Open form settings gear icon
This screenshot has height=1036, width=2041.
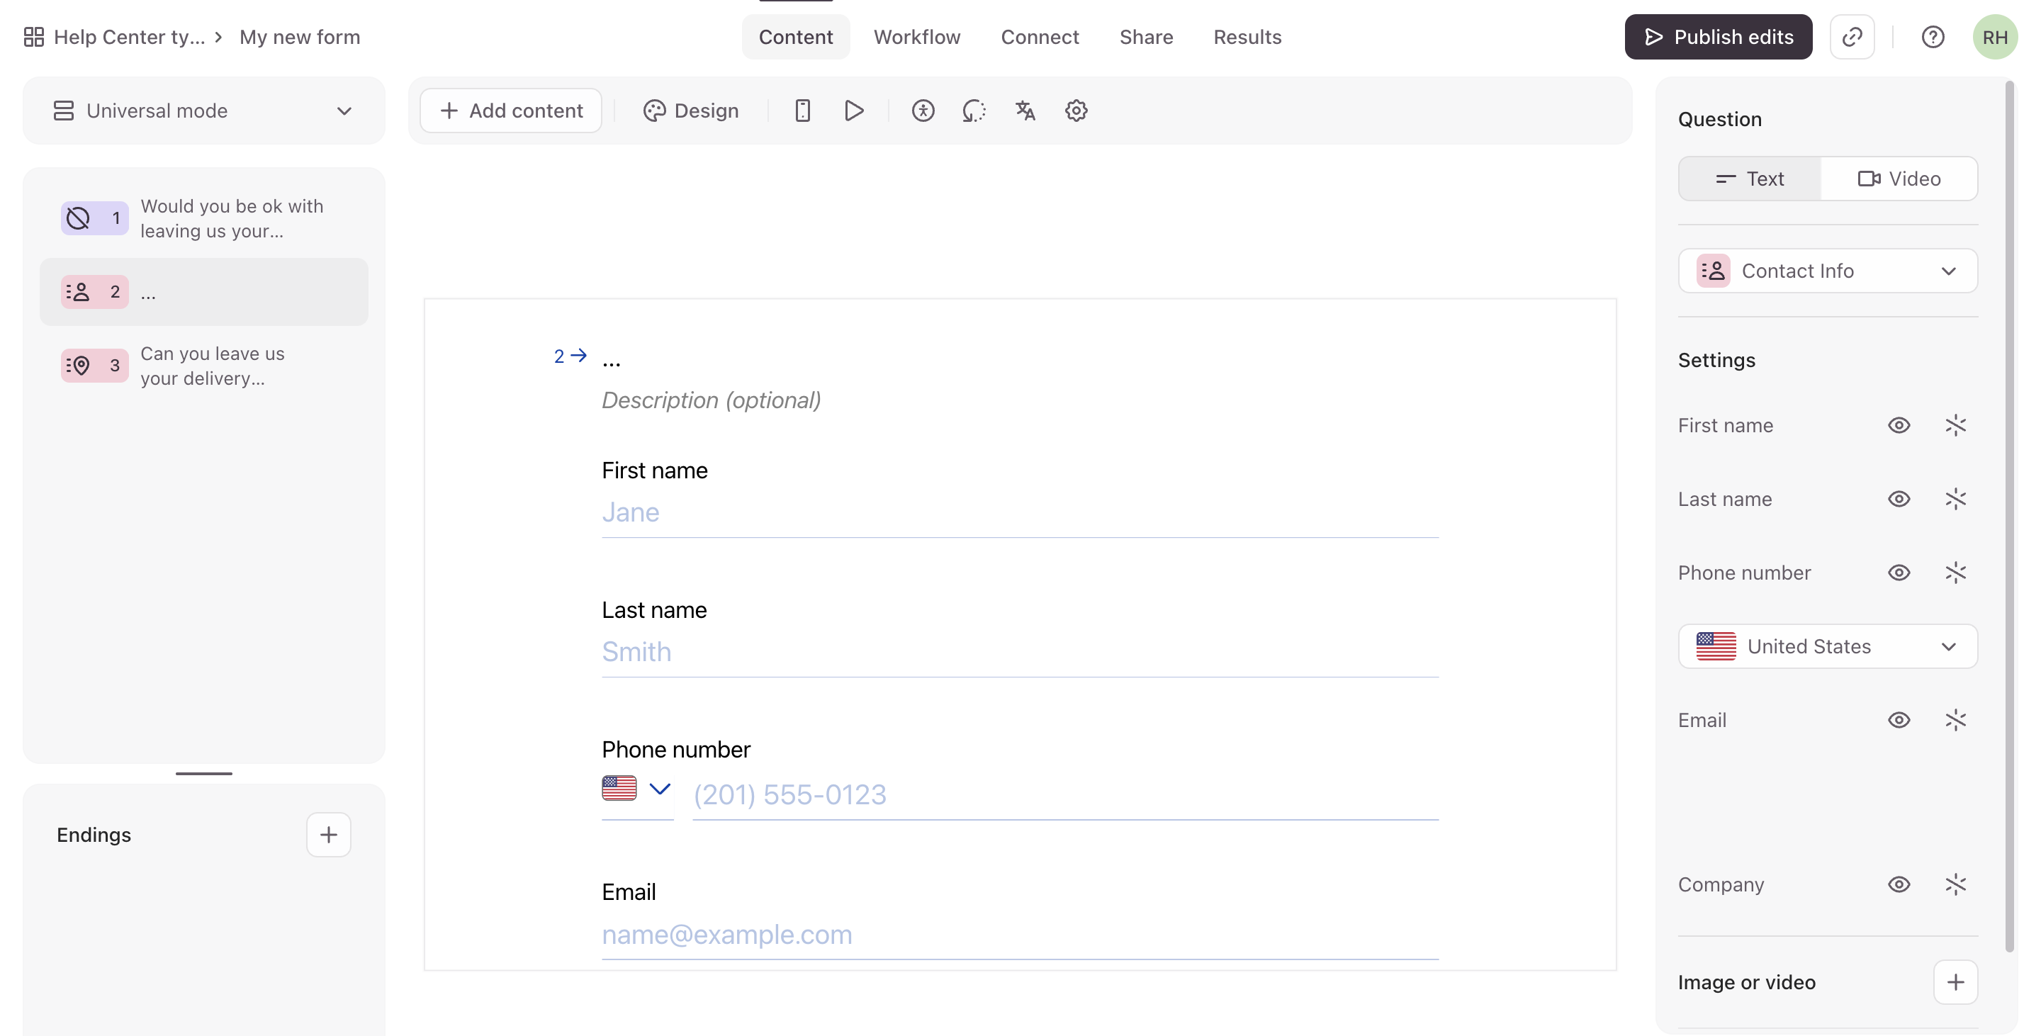click(1076, 111)
